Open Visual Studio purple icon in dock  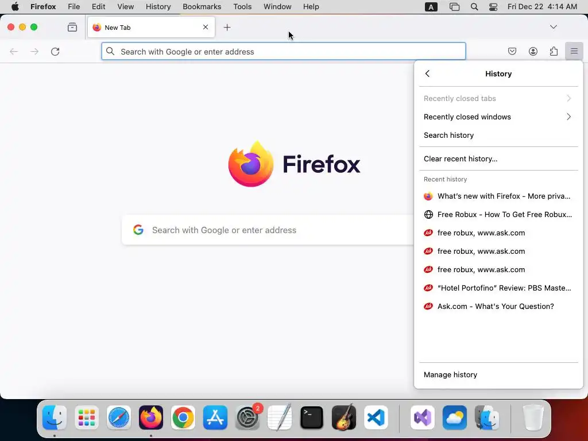click(x=422, y=417)
